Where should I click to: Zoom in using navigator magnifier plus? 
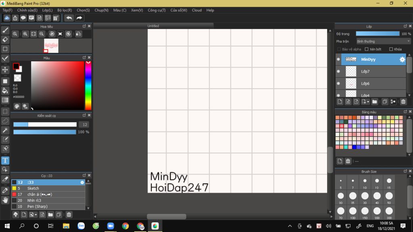pos(25,34)
